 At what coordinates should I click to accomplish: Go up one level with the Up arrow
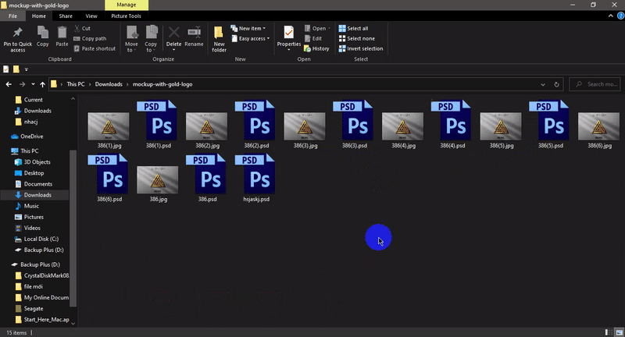click(x=42, y=84)
